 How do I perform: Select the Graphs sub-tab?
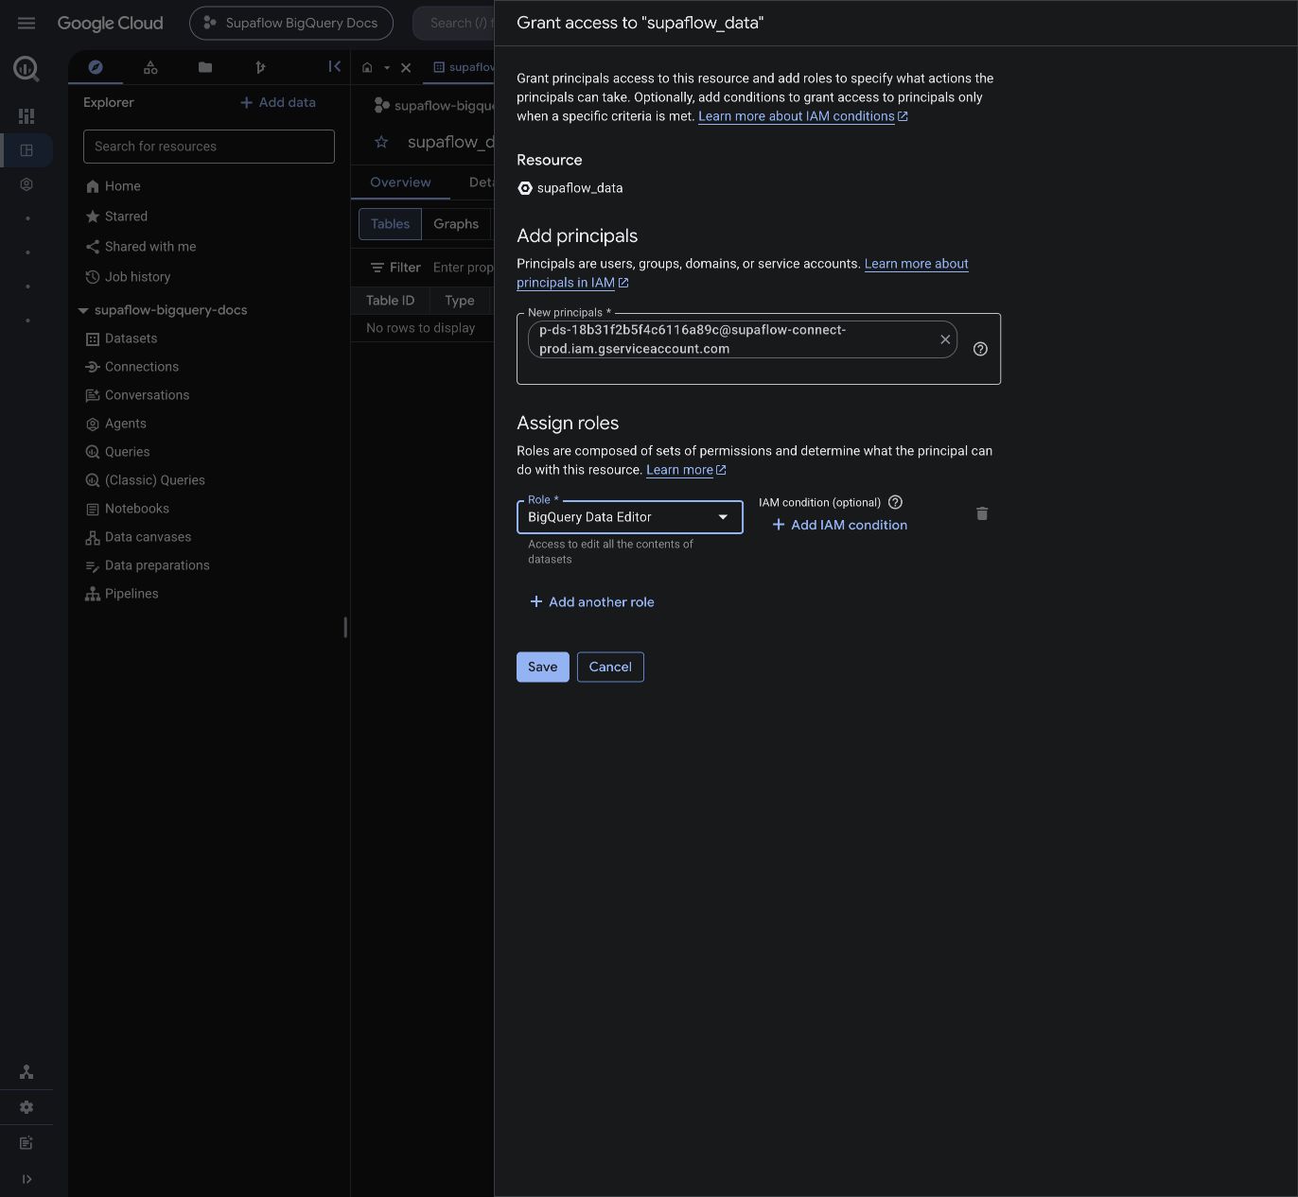(456, 224)
